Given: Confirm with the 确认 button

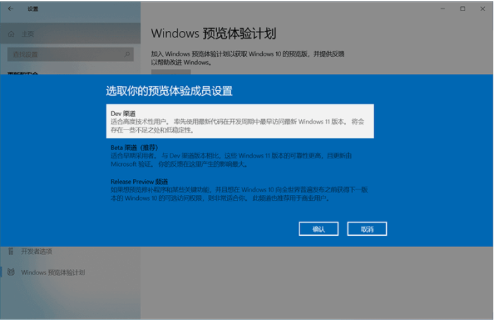Looking at the screenshot, I should click(x=319, y=229).
